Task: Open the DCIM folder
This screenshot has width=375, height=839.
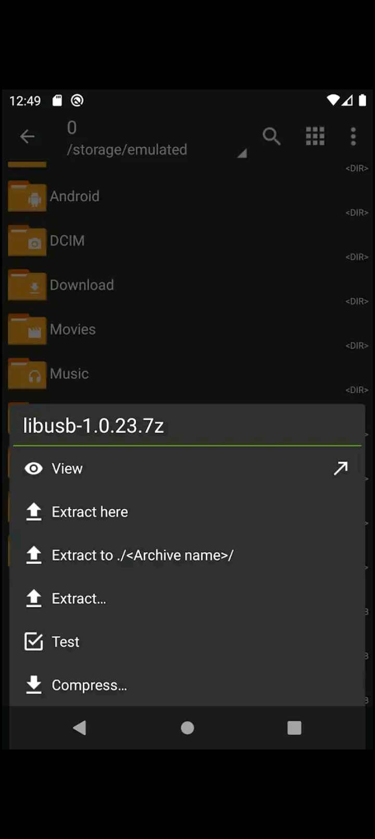Action: [67, 240]
